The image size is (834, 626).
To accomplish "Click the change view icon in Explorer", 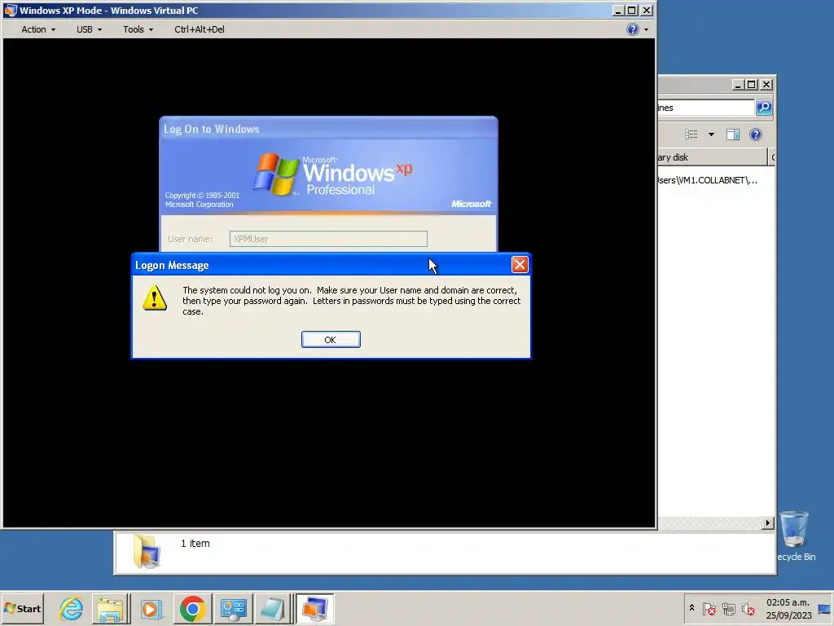I will 691,134.
